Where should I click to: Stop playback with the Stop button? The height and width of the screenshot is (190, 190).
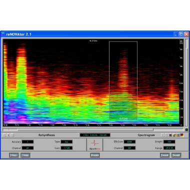click(25, 155)
